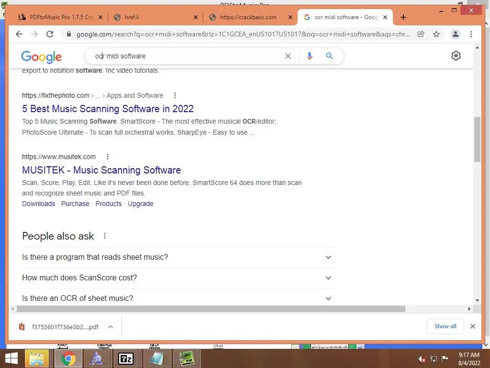Open 'MUSITEK - Music Scanning Software' result
The height and width of the screenshot is (368, 490).
click(101, 170)
